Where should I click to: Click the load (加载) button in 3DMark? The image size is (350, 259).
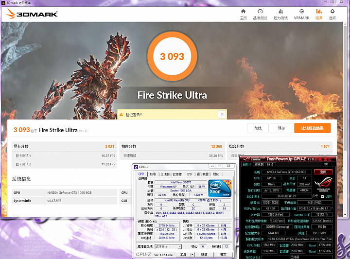coord(258,128)
